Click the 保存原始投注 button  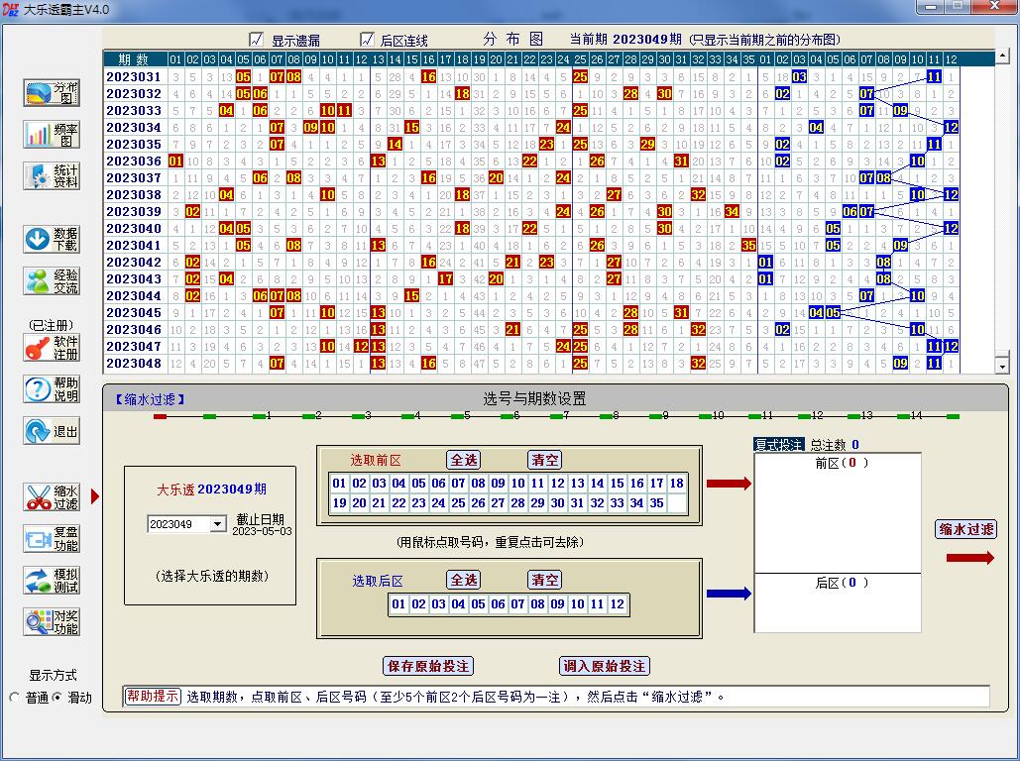point(427,666)
